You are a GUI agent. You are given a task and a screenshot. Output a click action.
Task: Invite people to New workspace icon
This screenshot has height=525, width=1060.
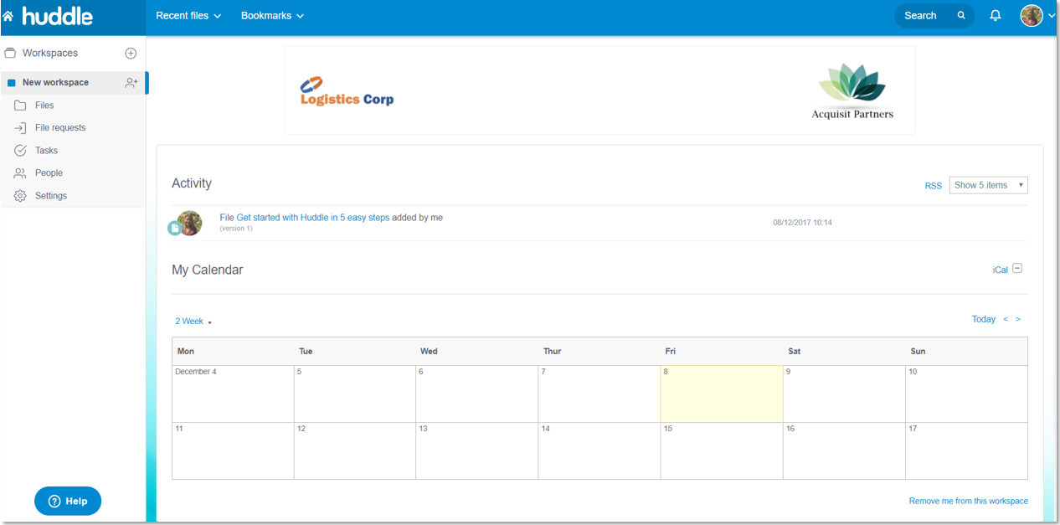pos(131,82)
